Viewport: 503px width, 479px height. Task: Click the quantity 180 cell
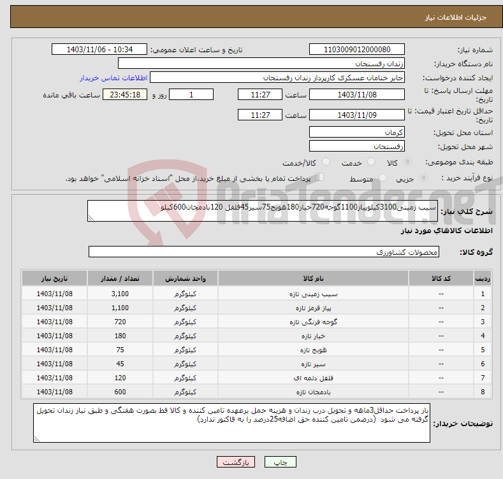pos(120,336)
